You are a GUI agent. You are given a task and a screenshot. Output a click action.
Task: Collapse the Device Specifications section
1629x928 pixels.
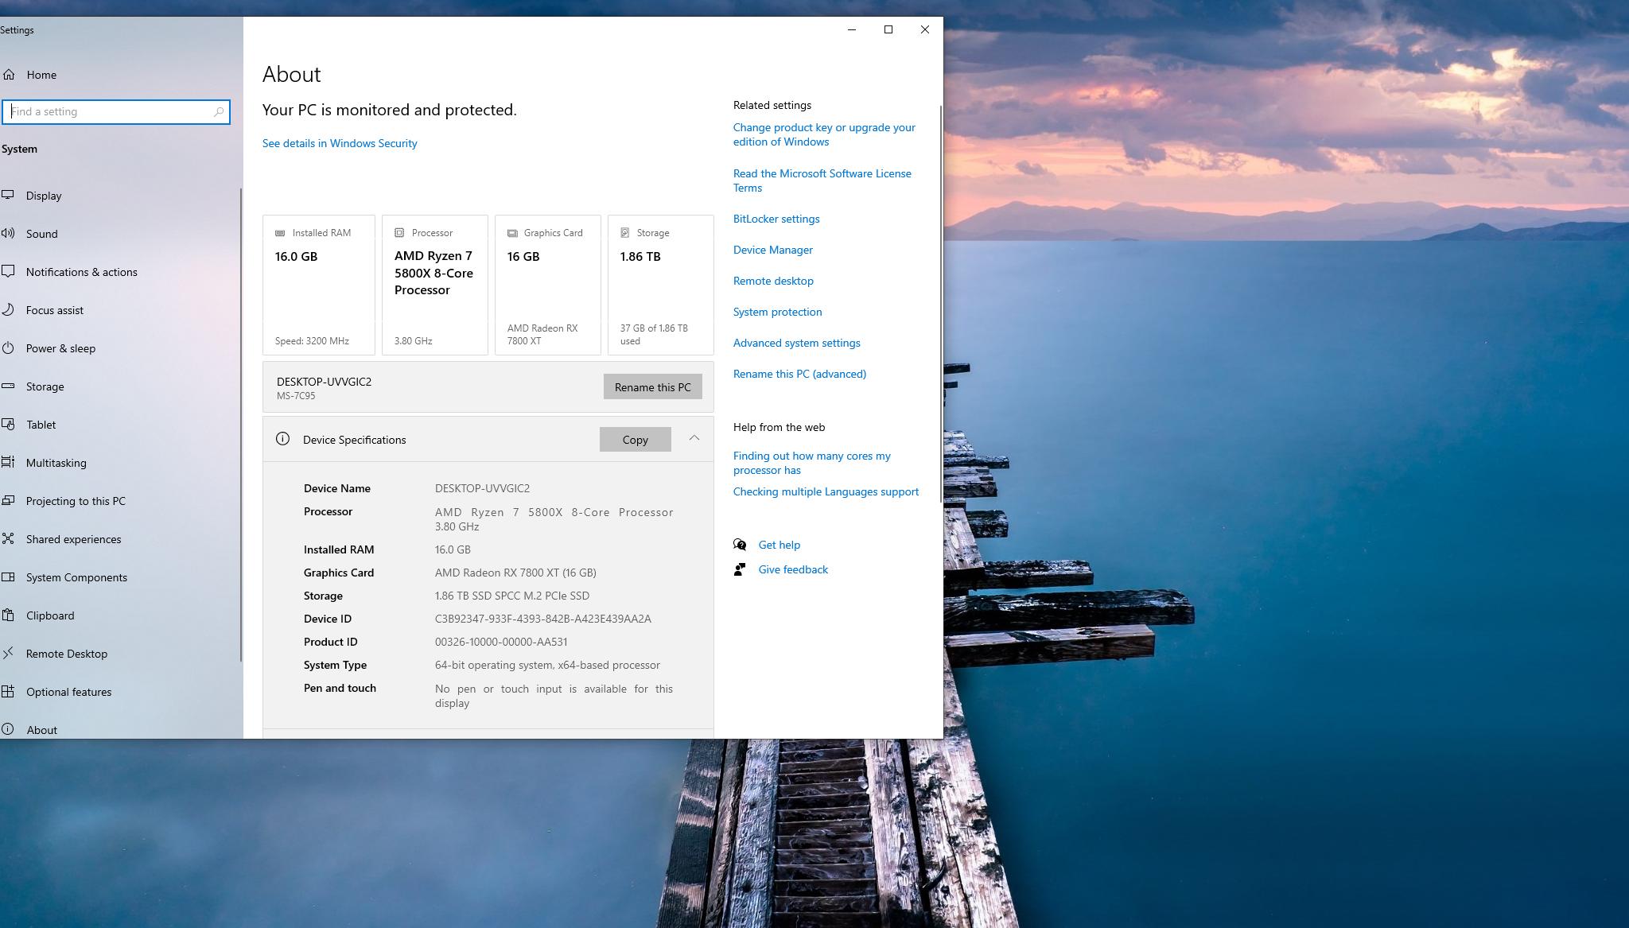694,438
